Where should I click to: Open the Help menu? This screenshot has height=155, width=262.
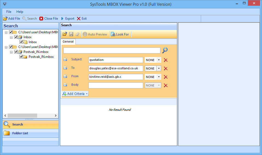click(20, 12)
